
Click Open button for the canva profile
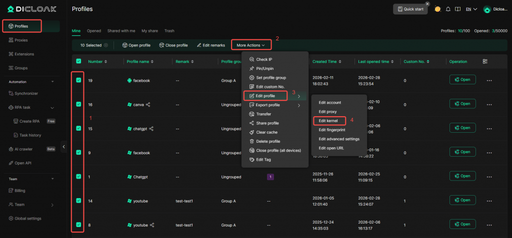point(462,104)
